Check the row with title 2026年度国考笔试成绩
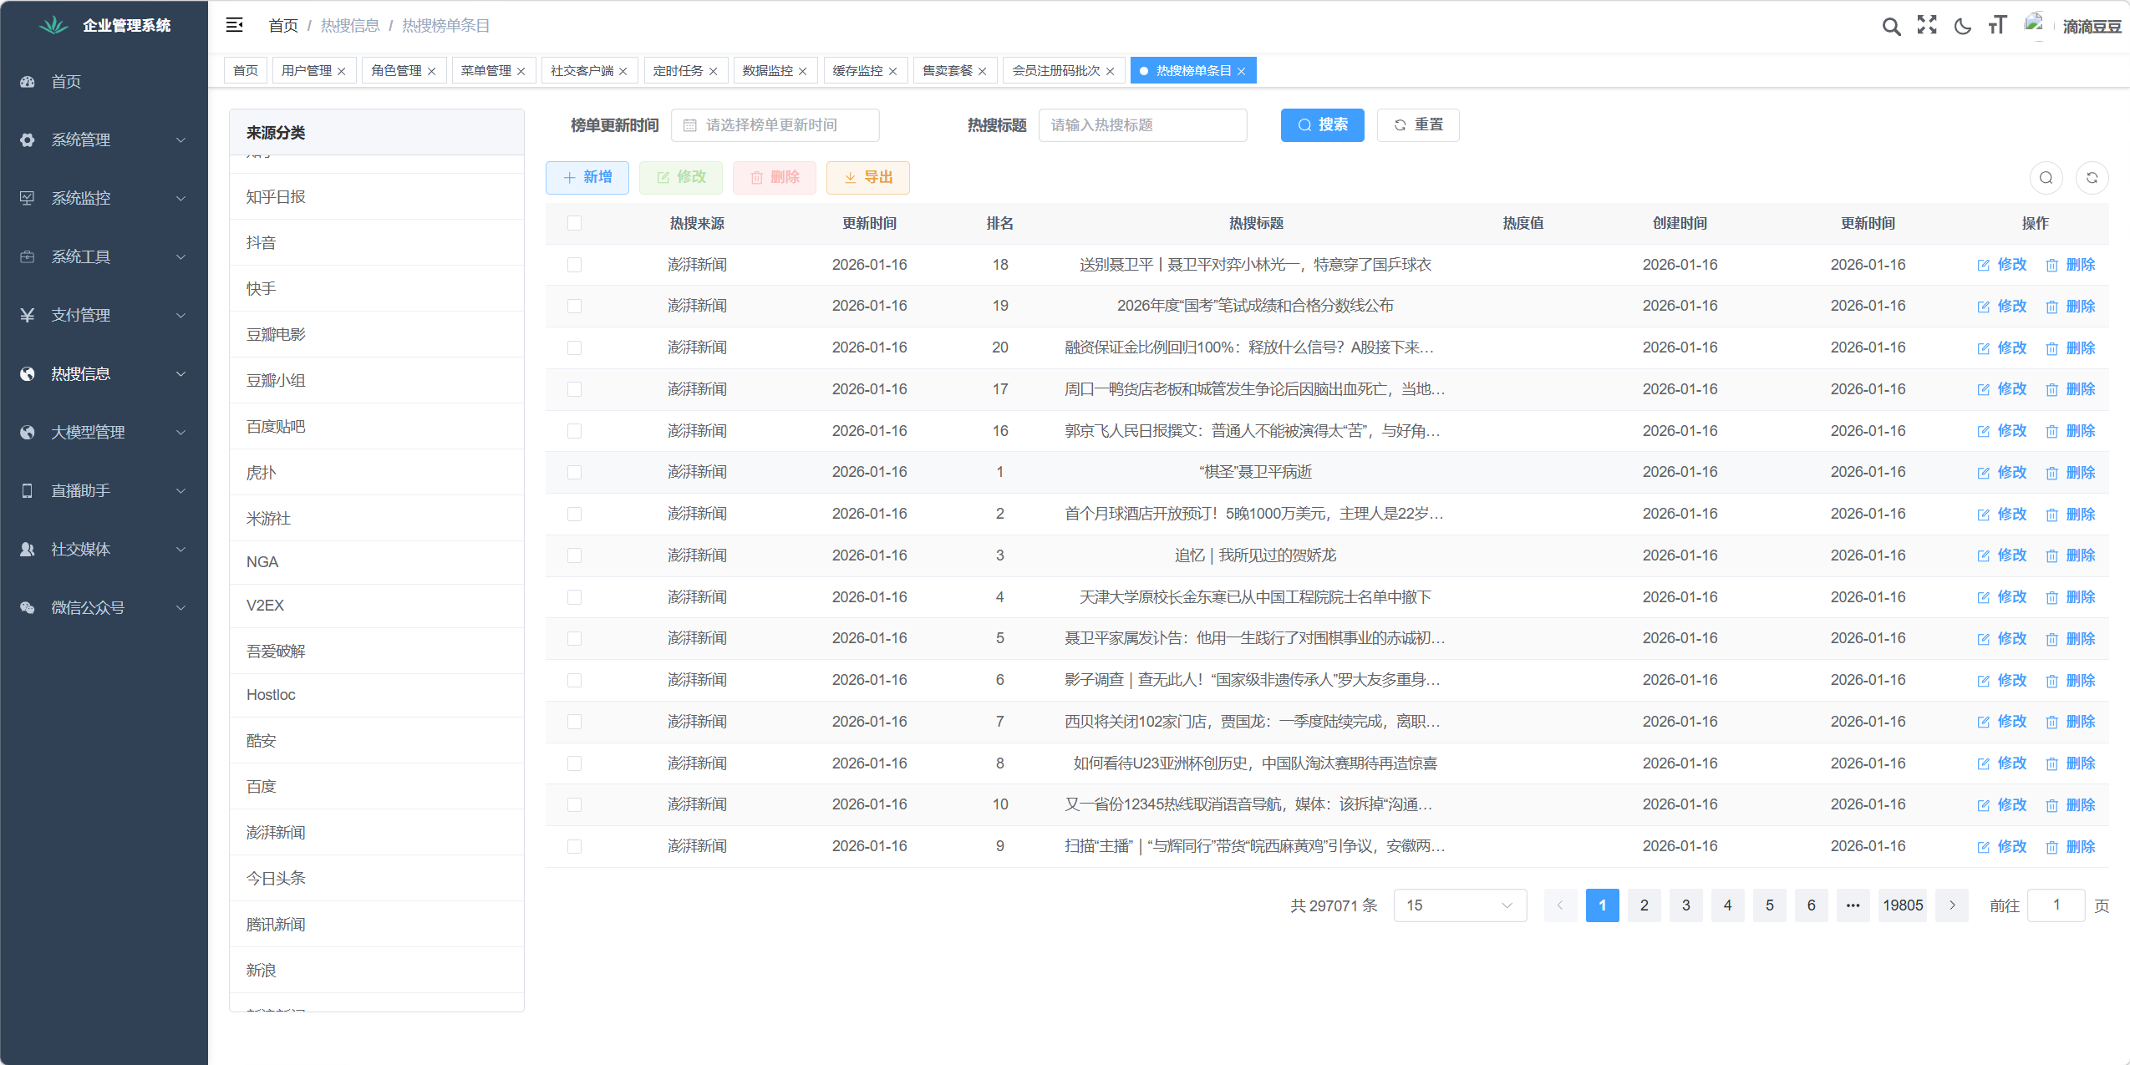The width and height of the screenshot is (2130, 1065). (574, 306)
